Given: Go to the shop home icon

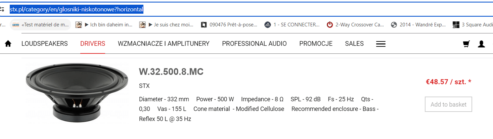Looking at the screenshot, I should (8, 44).
